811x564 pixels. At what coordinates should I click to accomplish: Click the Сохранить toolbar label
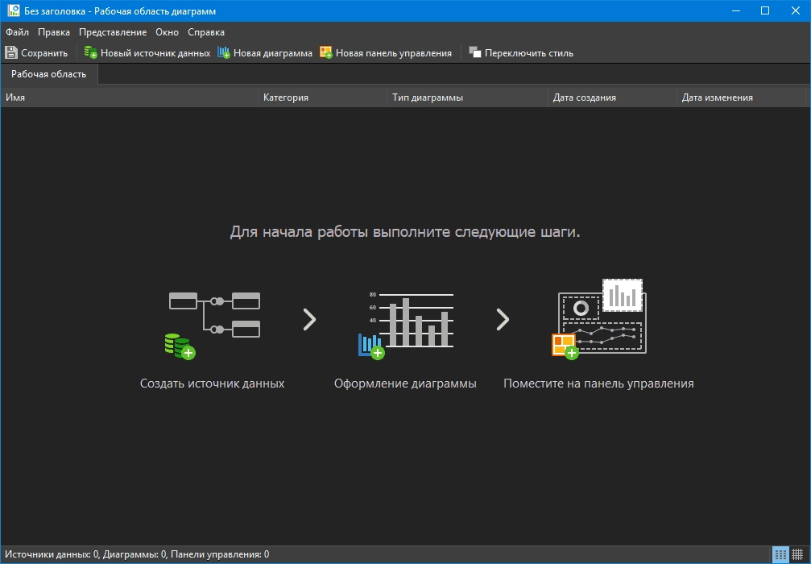click(x=44, y=53)
